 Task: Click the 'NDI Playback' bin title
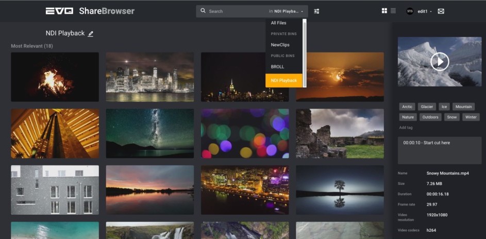point(65,33)
